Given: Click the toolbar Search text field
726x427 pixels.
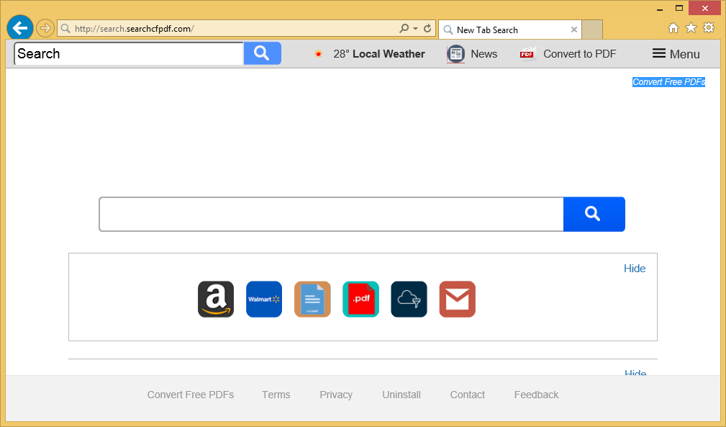Looking at the screenshot, I should coord(129,54).
